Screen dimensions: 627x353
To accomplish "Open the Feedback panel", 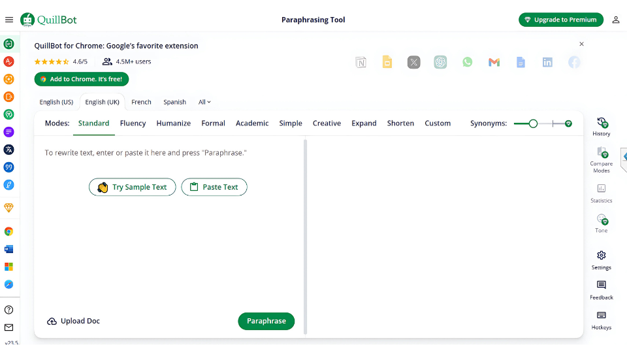I will coord(601,290).
